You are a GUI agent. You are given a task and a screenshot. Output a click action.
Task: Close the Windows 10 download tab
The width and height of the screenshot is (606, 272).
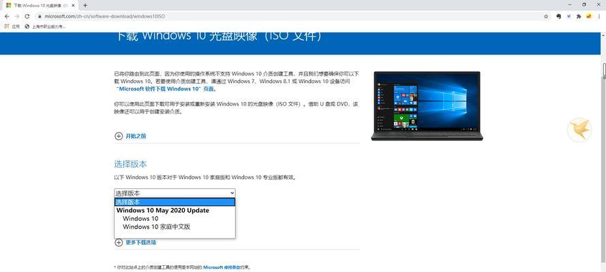tap(73, 5)
